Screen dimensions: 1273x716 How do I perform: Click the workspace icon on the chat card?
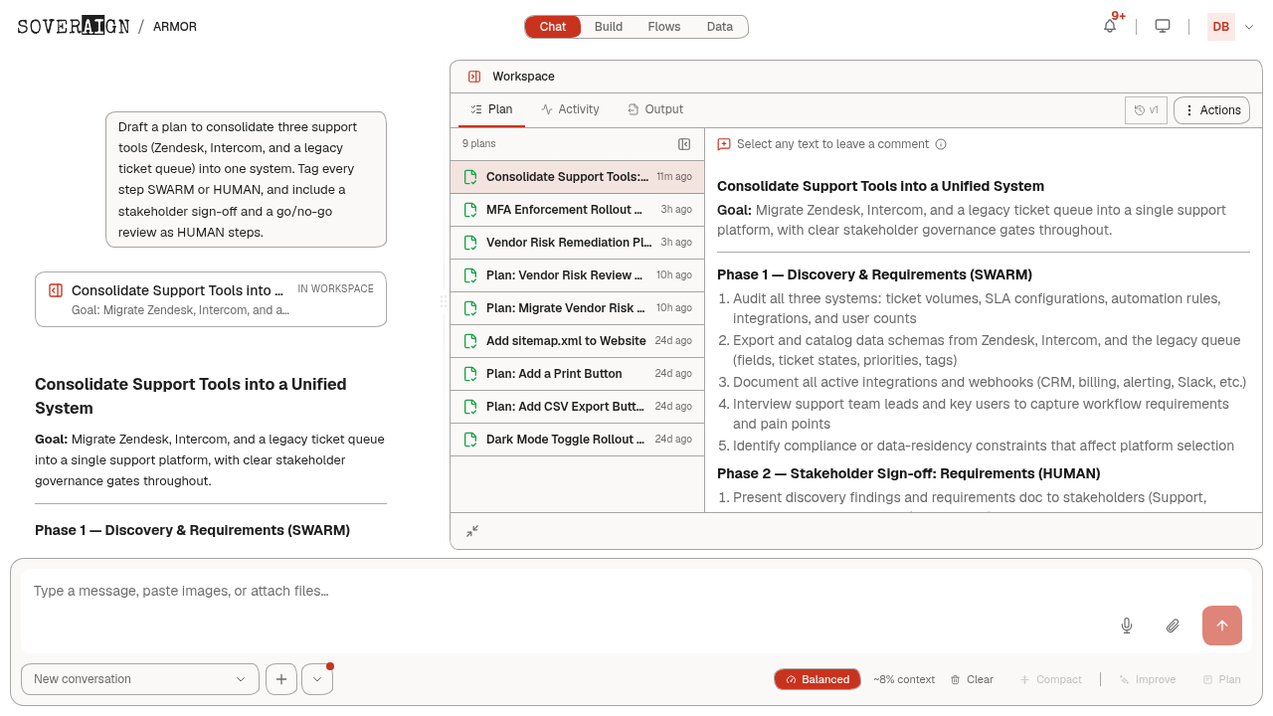point(56,290)
